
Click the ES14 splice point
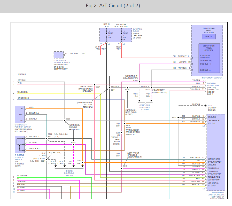coord(110,88)
